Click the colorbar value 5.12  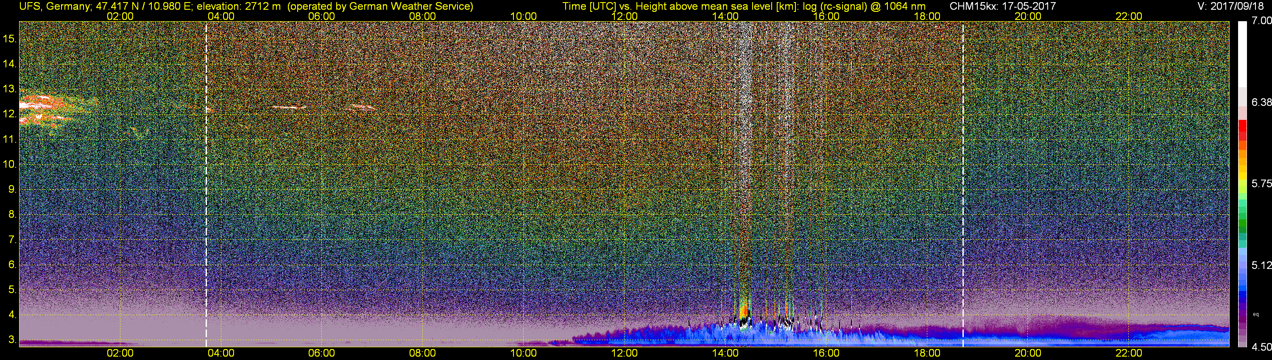1262,265
